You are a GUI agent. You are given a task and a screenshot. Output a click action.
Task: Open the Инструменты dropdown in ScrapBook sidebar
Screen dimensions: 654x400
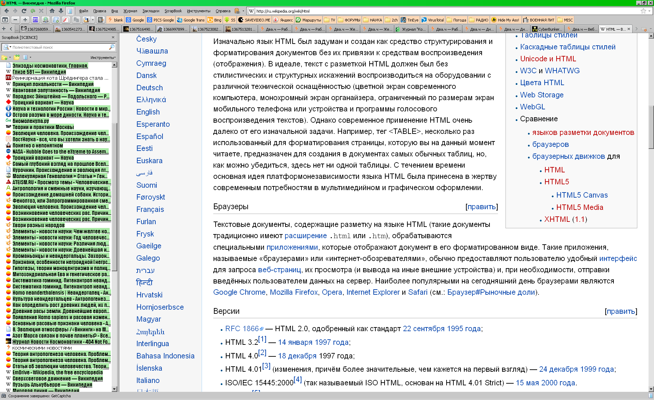coord(103,57)
